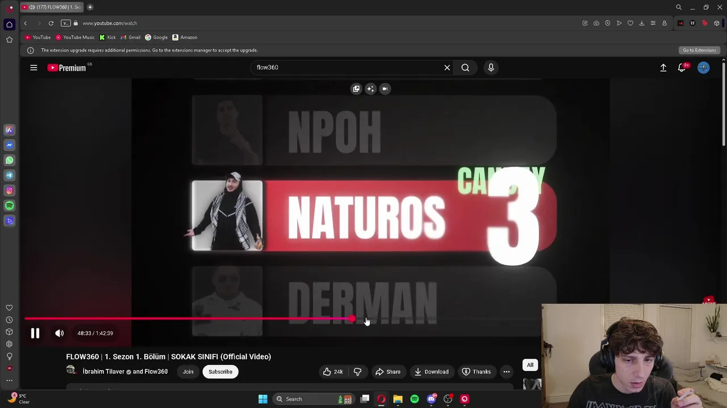
Task: Like the video with 24k likes
Action: click(333, 372)
